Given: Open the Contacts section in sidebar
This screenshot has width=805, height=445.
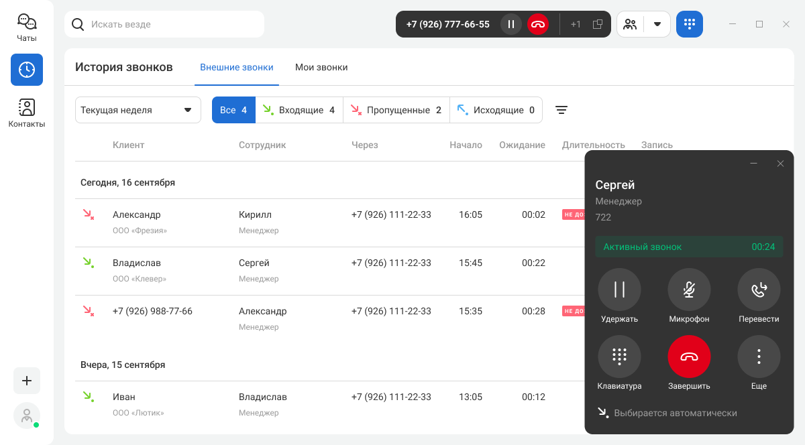Looking at the screenshot, I should (x=27, y=113).
